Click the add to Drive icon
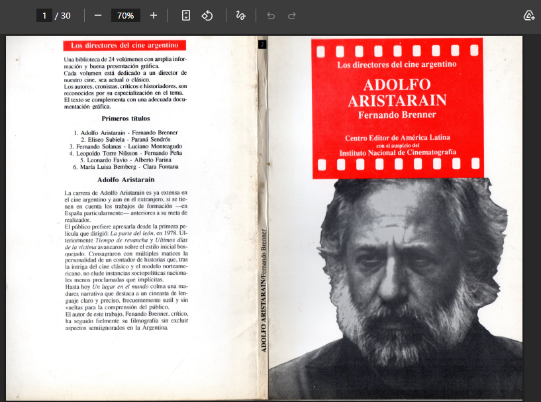541x402 pixels. (x=528, y=15)
